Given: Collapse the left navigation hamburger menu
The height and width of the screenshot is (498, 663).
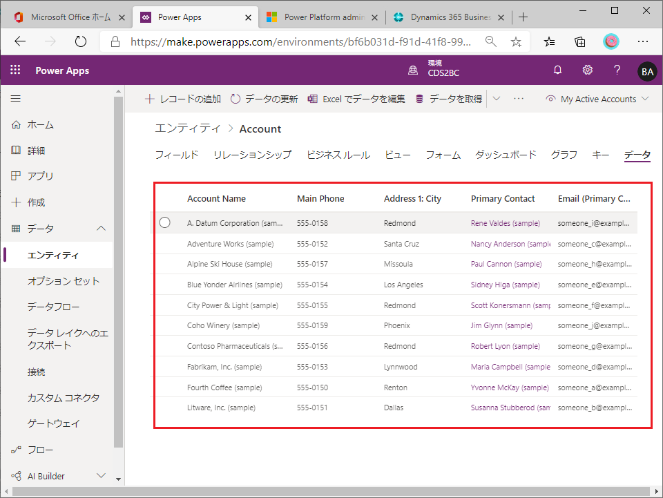Looking at the screenshot, I should [16, 99].
